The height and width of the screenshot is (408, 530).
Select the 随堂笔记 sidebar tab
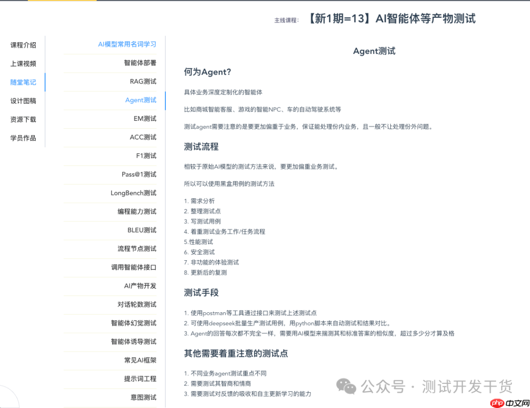pos(23,82)
